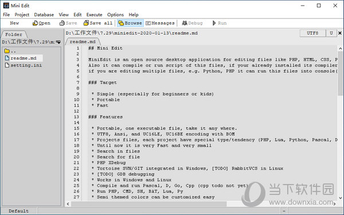This screenshot has width=344, height=215.
Task: Click the Open file toolbar icon
Action: pyautogui.click(x=35, y=23)
